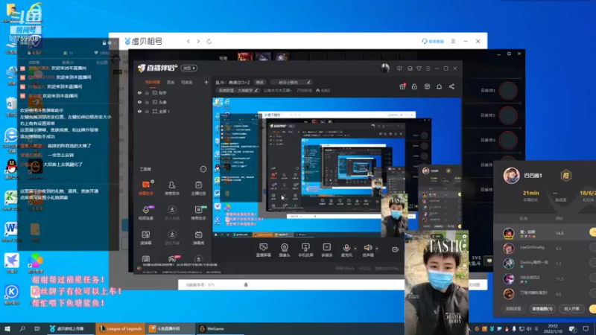
Task: Open the 视频连麦 video co-stream tool
Action: pyautogui.click(x=146, y=212)
